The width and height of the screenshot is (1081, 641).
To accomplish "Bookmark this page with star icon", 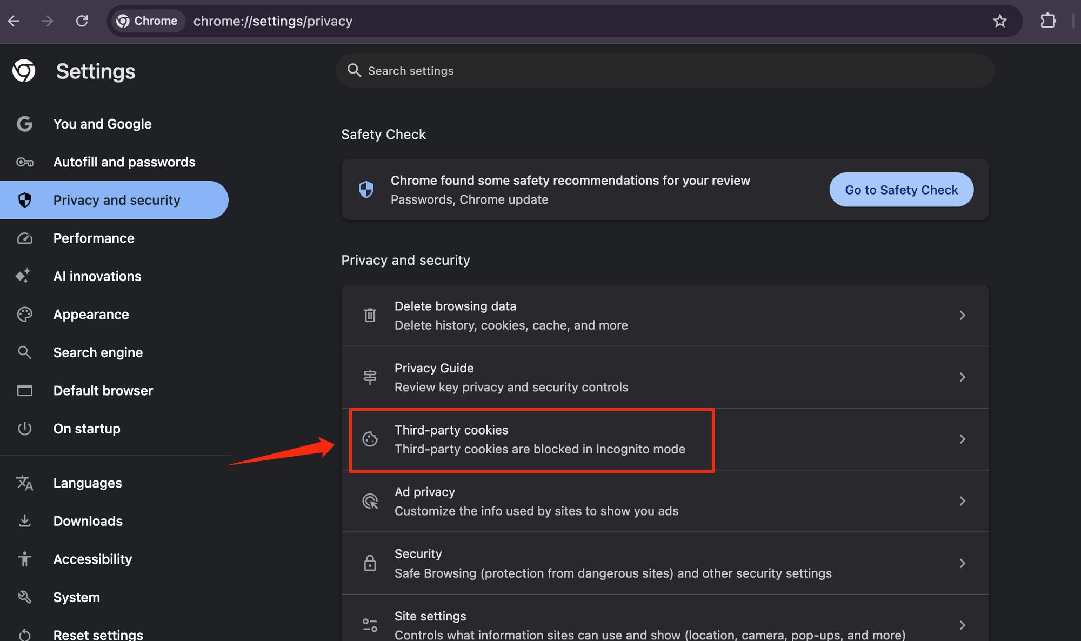I will coord(999,21).
